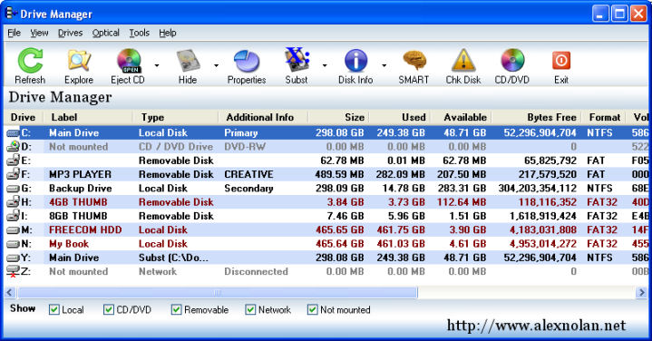Click the scrollbar left arrow
Screen dimensions: 652x341
click(x=10, y=293)
